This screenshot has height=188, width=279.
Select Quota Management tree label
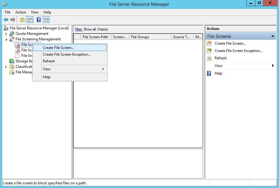point(32,34)
